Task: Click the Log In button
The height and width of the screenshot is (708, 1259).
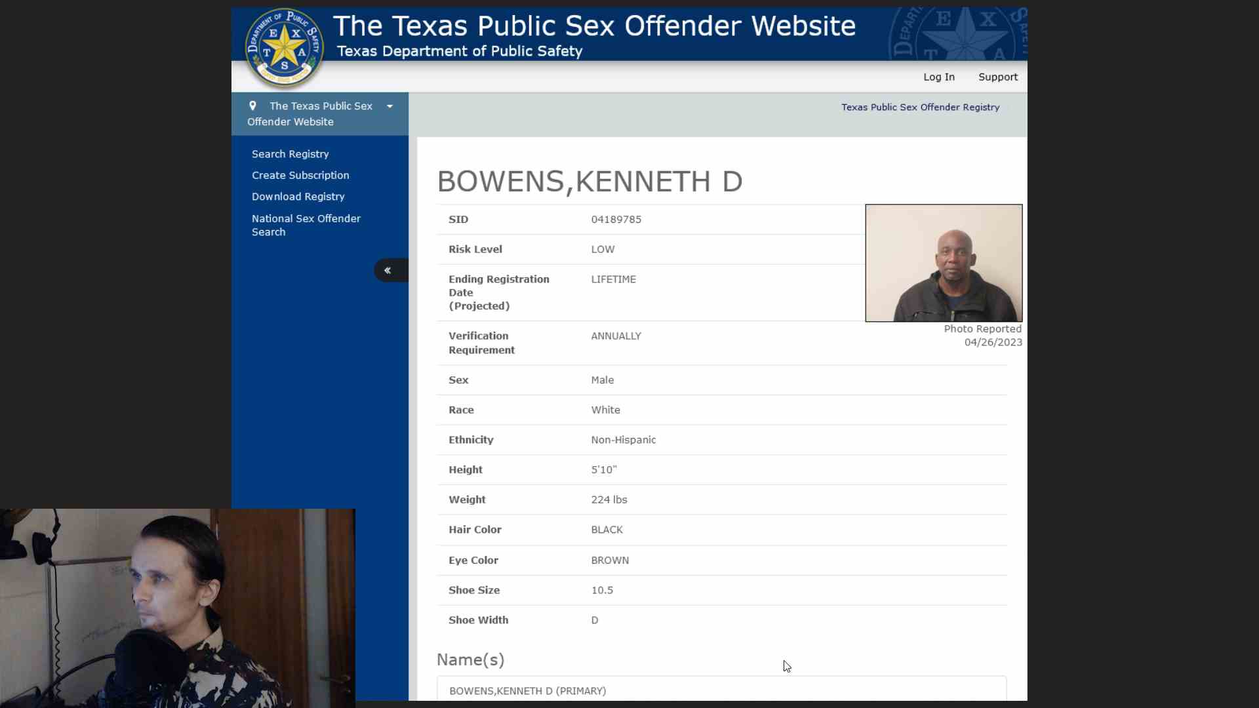Action: (x=938, y=77)
